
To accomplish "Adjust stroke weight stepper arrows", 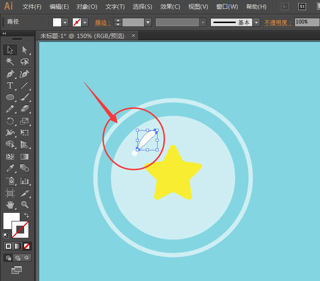I will (x=118, y=23).
